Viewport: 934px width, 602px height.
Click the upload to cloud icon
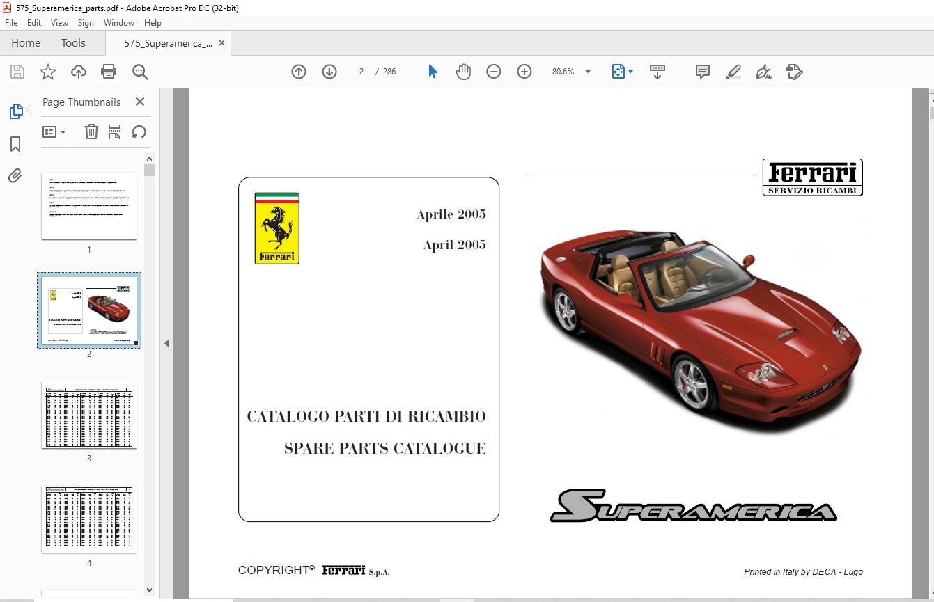click(79, 72)
